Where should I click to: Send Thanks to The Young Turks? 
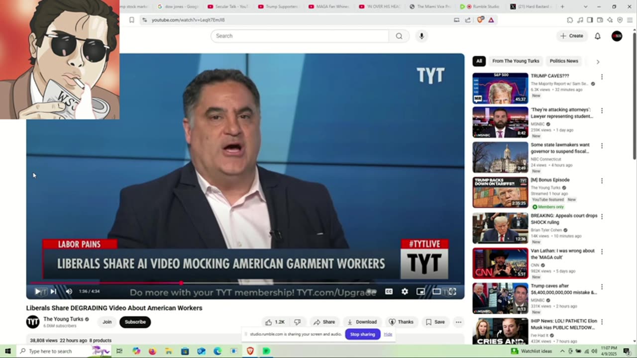click(401, 322)
